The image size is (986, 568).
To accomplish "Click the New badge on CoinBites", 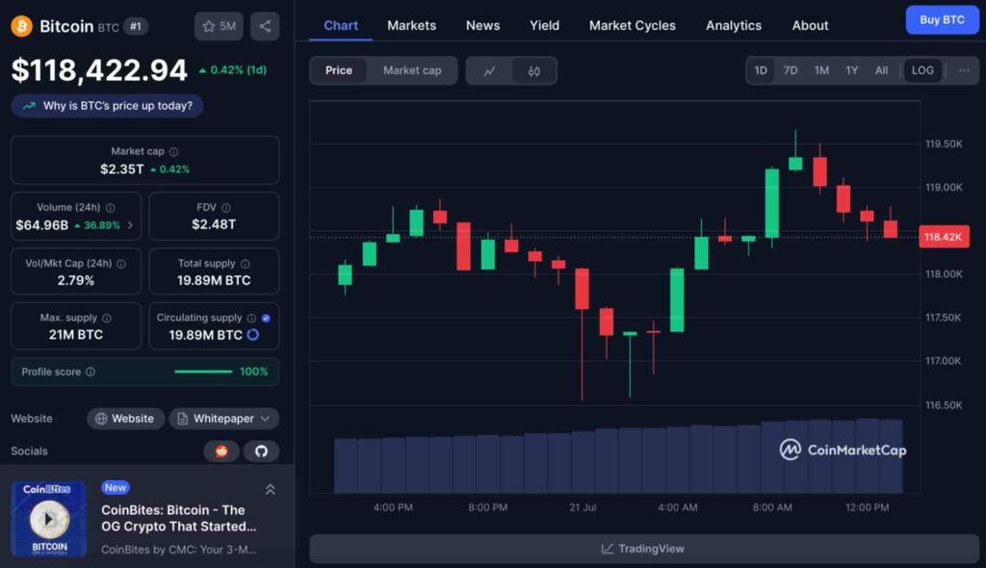I will coord(116,487).
